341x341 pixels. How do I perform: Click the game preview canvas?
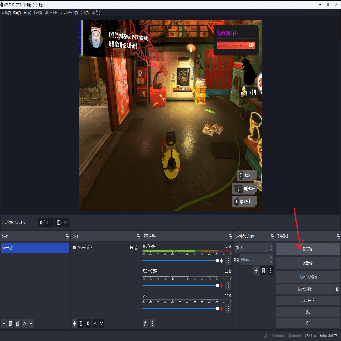[x=170, y=115]
